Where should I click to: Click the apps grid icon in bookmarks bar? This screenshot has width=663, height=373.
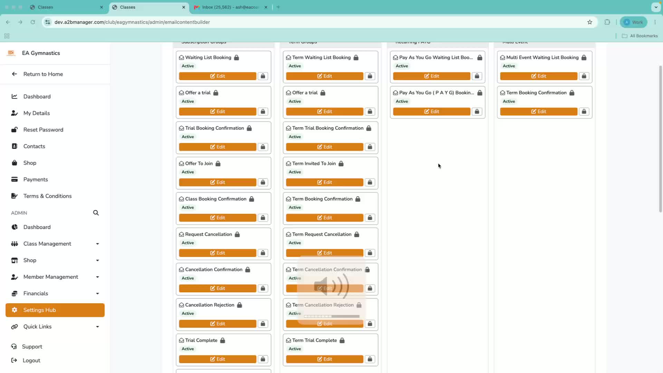click(x=7, y=36)
